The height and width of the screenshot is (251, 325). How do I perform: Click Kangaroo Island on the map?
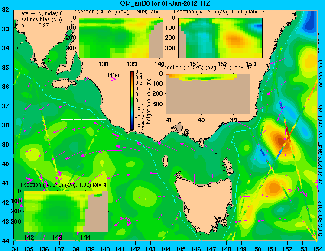pyautogui.click(x=64, y=84)
